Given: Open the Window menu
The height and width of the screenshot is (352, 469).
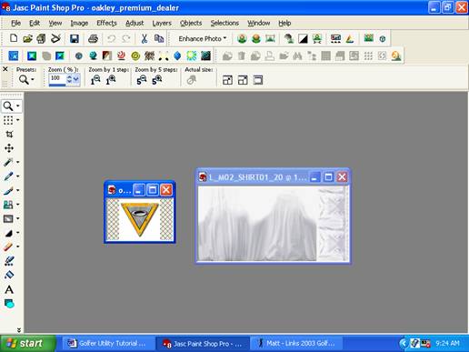Looking at the screenshot, I should (x=259, y=23).
